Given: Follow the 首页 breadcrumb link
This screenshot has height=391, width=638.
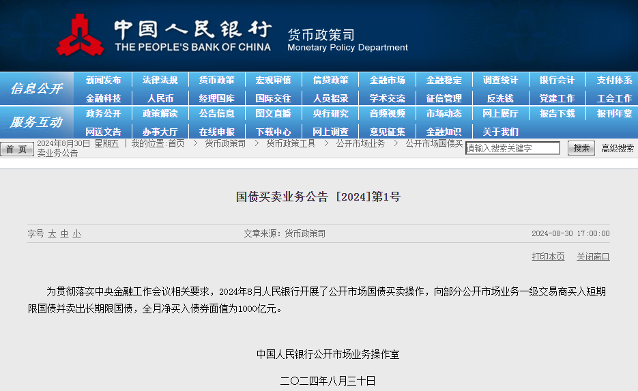Looking at the screenshot, I should (x=176, y=143).
